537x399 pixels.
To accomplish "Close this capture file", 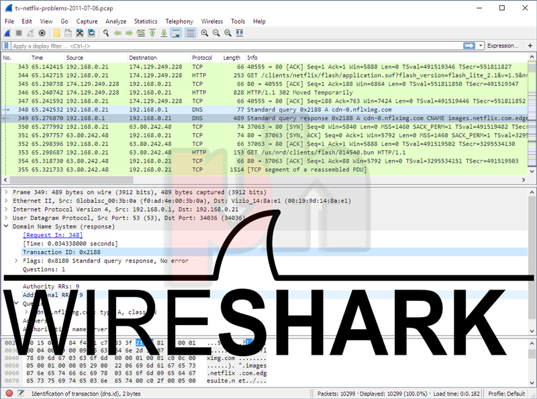I will pos(80,33).
